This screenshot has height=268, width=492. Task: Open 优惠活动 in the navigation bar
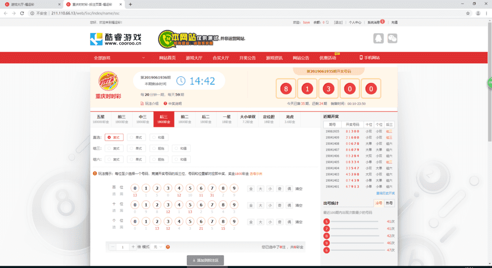pyautogui.click(x=328, y=58)
